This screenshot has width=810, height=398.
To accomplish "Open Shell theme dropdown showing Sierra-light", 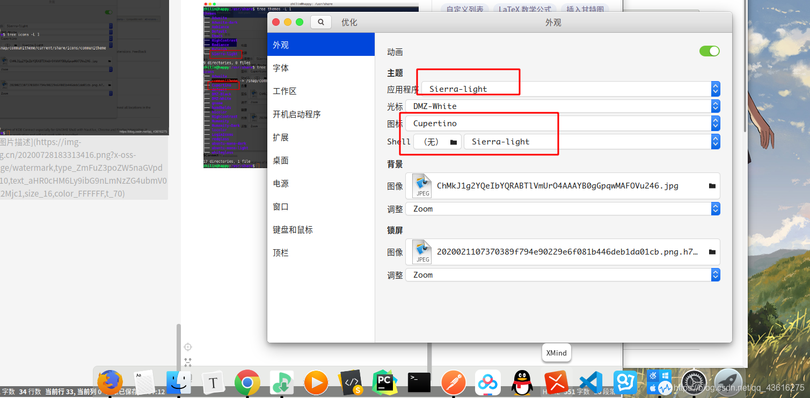I will [592, 142].
